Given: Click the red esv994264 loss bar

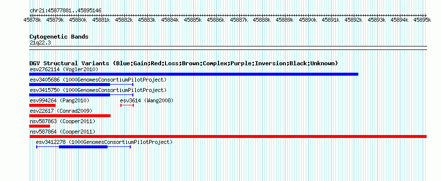Looking at the screenshot, I should 43,105.
